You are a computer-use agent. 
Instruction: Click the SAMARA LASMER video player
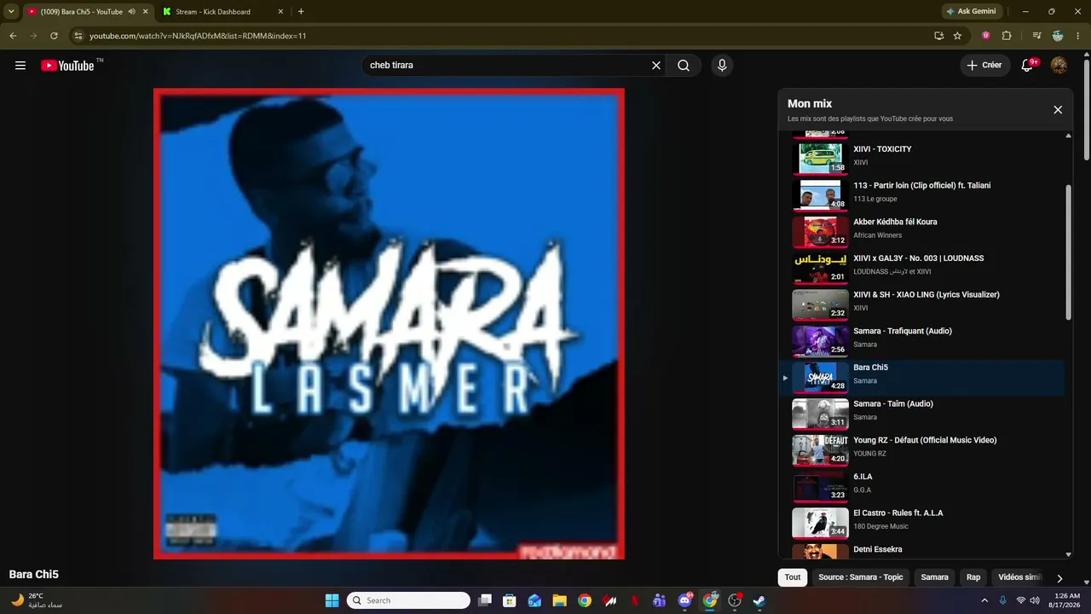(x=389, y=324)
